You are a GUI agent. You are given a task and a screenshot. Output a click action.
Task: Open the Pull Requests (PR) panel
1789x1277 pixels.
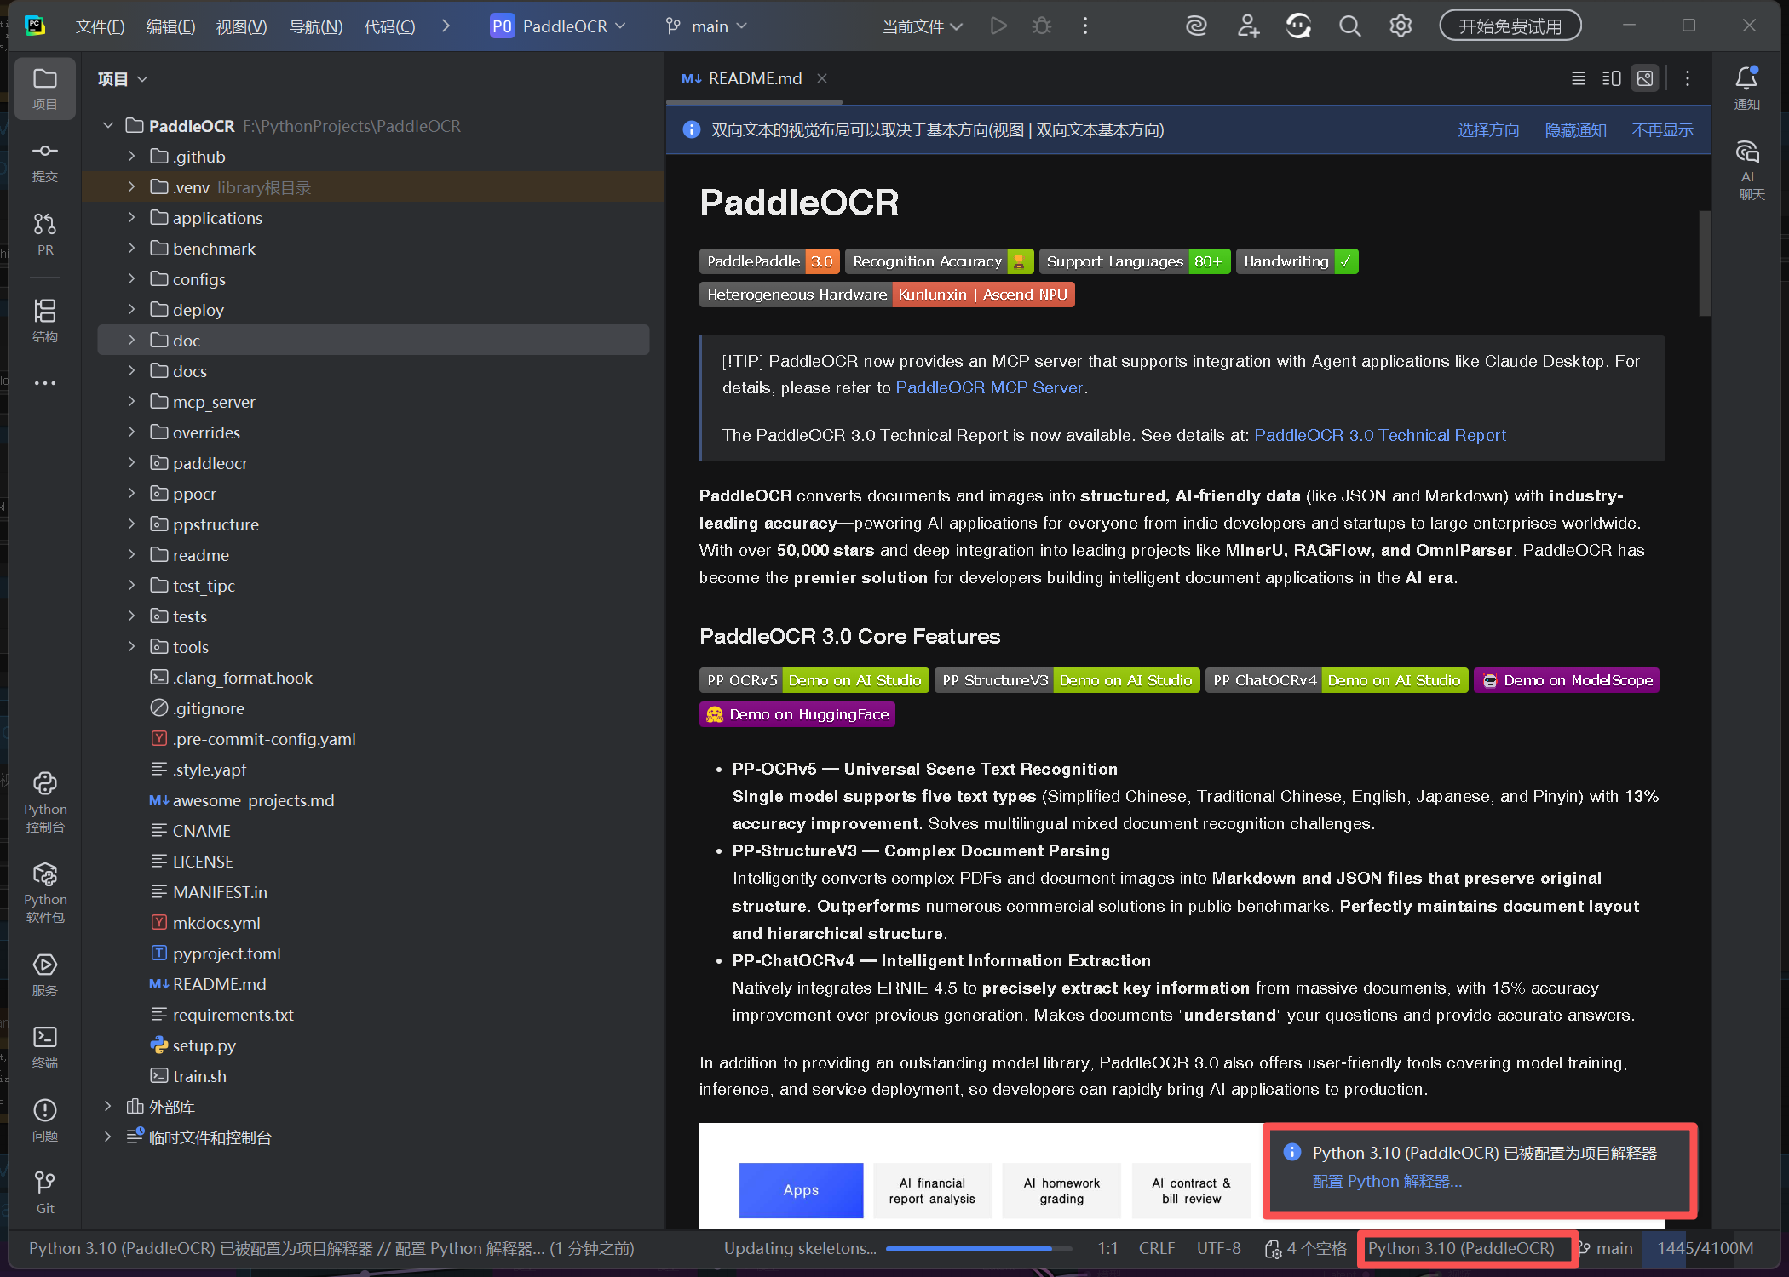[x=44, y=234]
